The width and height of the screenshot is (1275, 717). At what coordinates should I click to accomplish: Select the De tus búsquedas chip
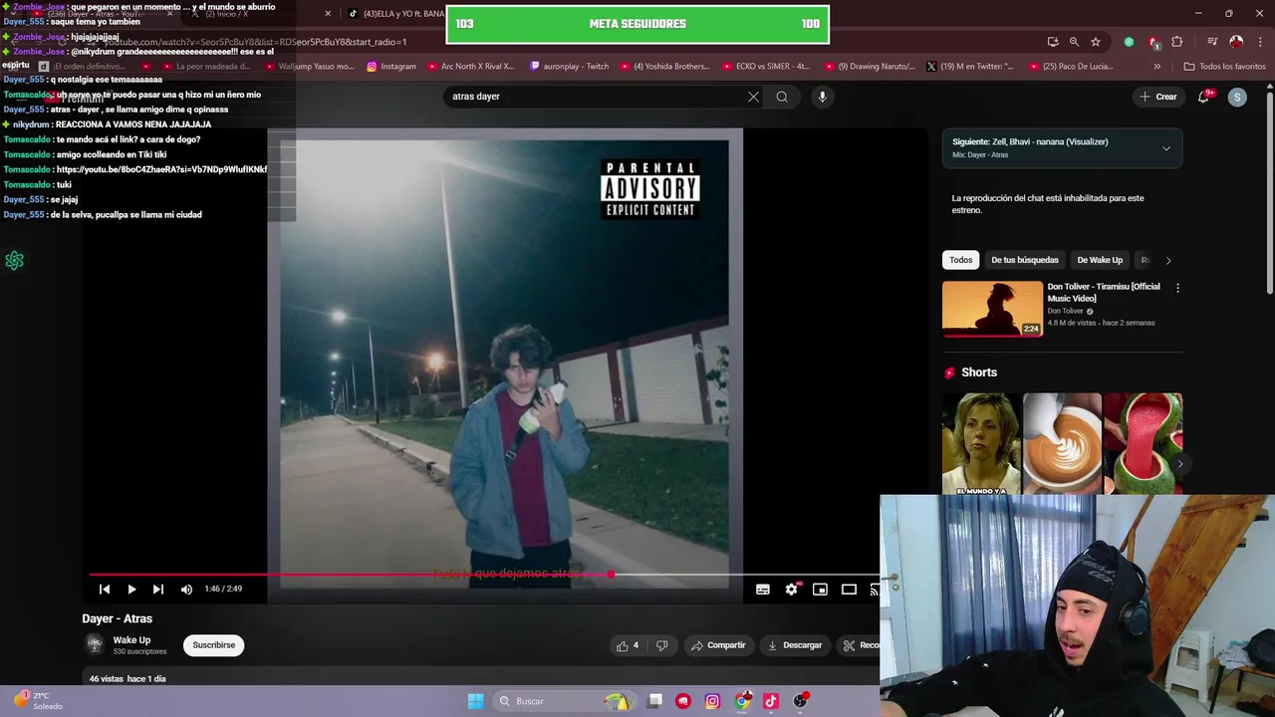(x=1024, y=260)
